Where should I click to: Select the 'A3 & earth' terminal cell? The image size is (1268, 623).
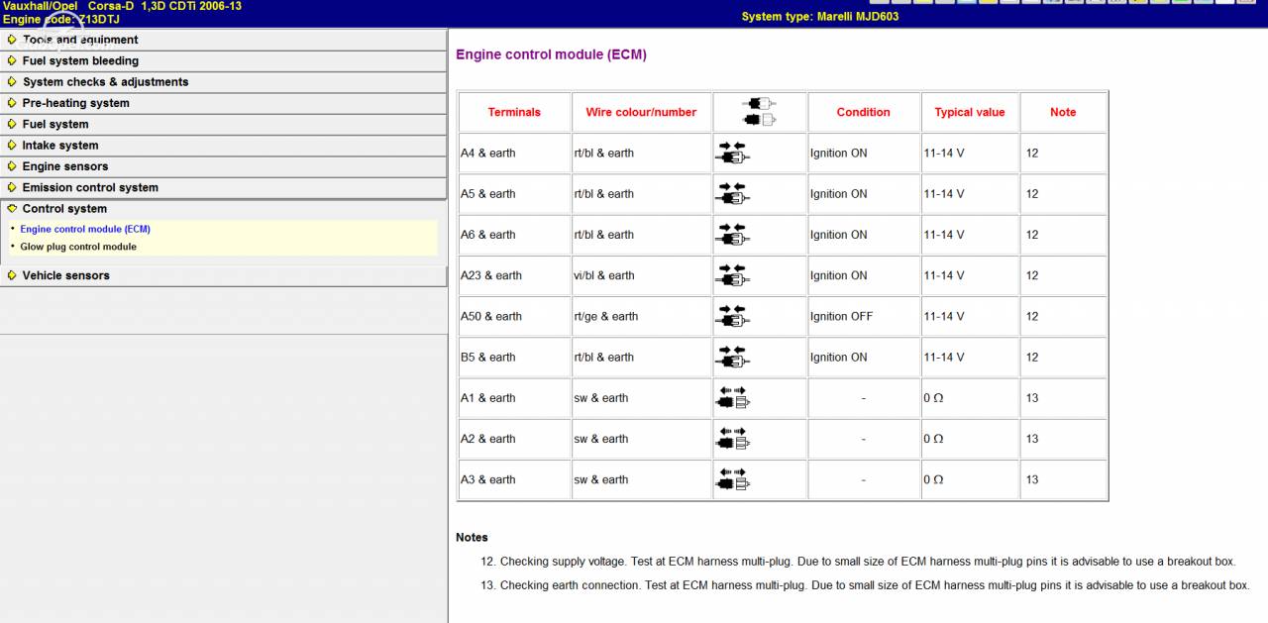514,479
